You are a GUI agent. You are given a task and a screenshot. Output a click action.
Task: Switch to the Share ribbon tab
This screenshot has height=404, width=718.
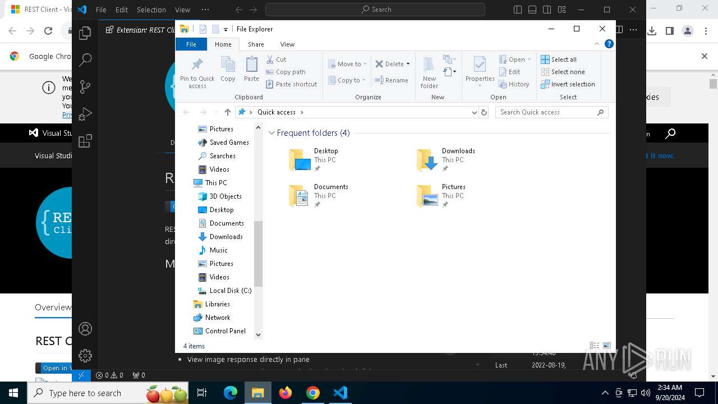pos(256,44)
